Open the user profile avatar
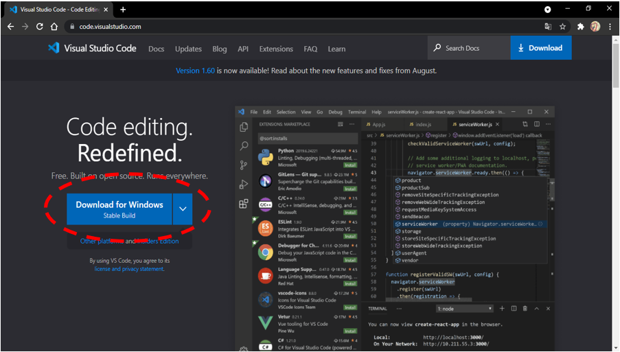 595,27
